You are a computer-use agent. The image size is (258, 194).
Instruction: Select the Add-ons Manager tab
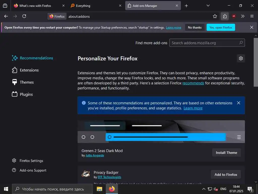point(153,6)
